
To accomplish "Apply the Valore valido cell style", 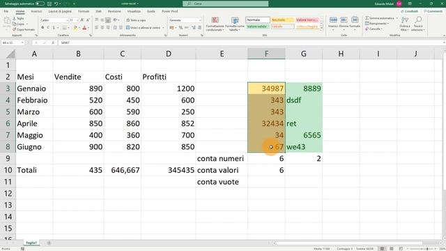I will (x=258, y=26).
